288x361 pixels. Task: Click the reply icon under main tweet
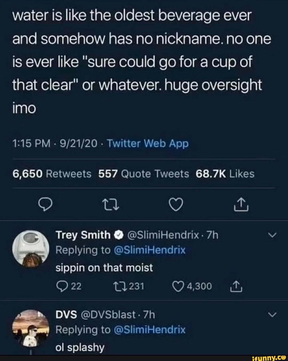click(45, 205)
